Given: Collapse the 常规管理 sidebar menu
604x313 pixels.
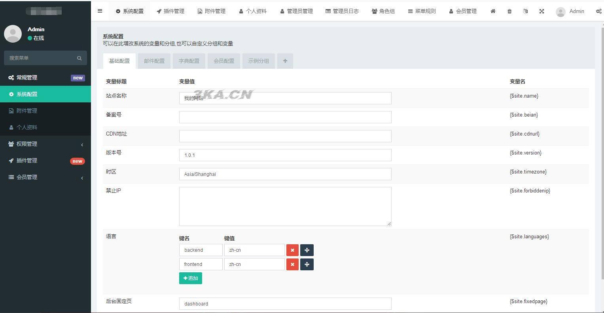Looking at the screenshot, I should [45, 77].
